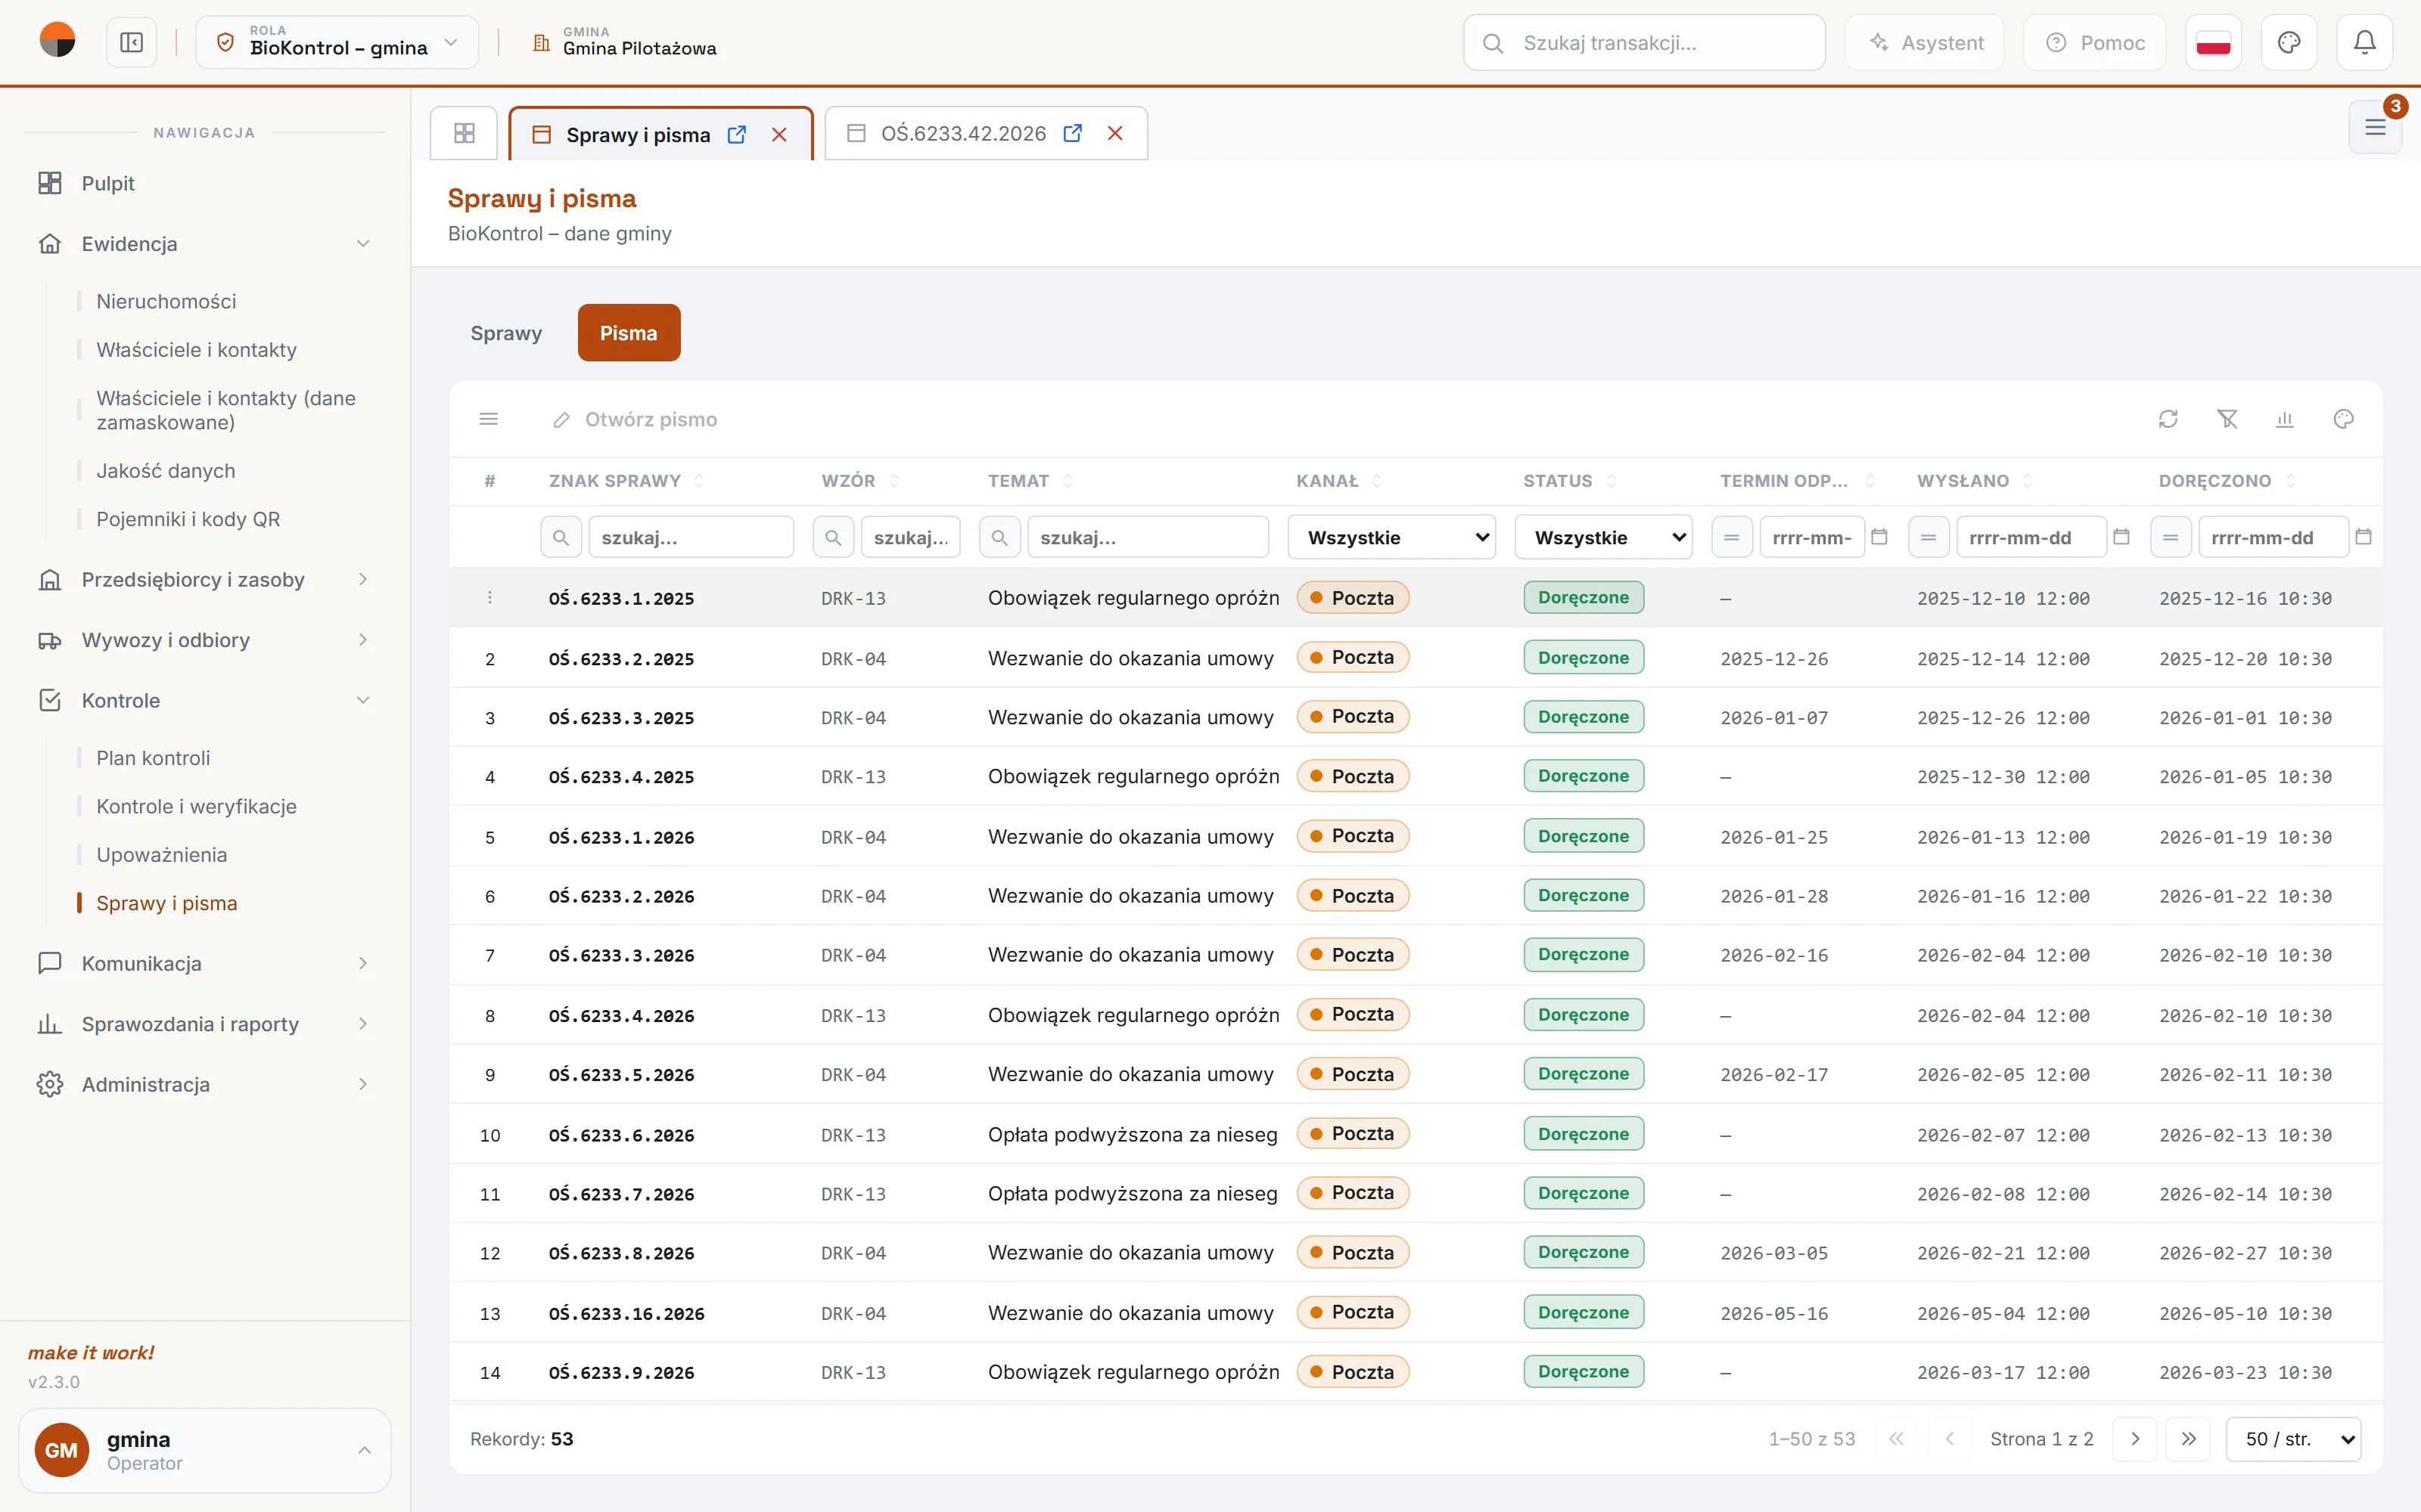Open the Kanał filter dropdown
The image size is (2421, 1512).
coord(1391,537)
